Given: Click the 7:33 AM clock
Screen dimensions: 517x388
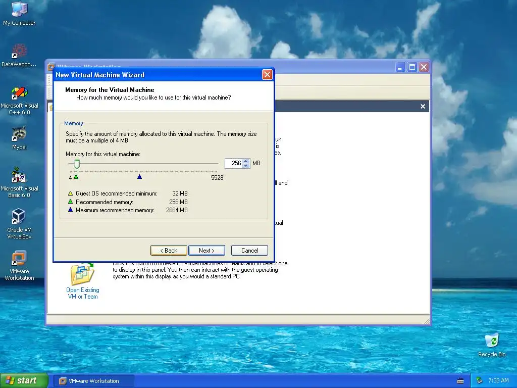Looking at the screenshot, I should [498, 380].
